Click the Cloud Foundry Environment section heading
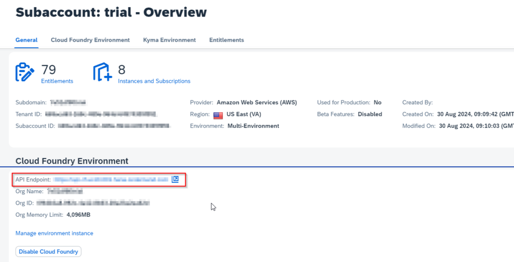 point(72,161)
